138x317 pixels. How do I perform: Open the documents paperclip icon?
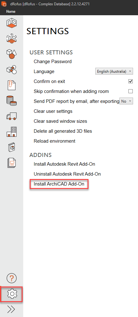click(11, 85)
